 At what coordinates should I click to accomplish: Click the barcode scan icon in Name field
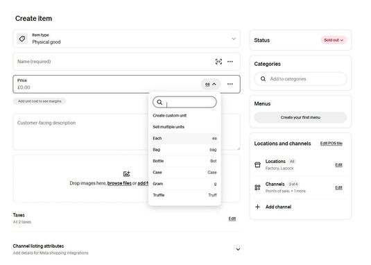coord(218,62)
